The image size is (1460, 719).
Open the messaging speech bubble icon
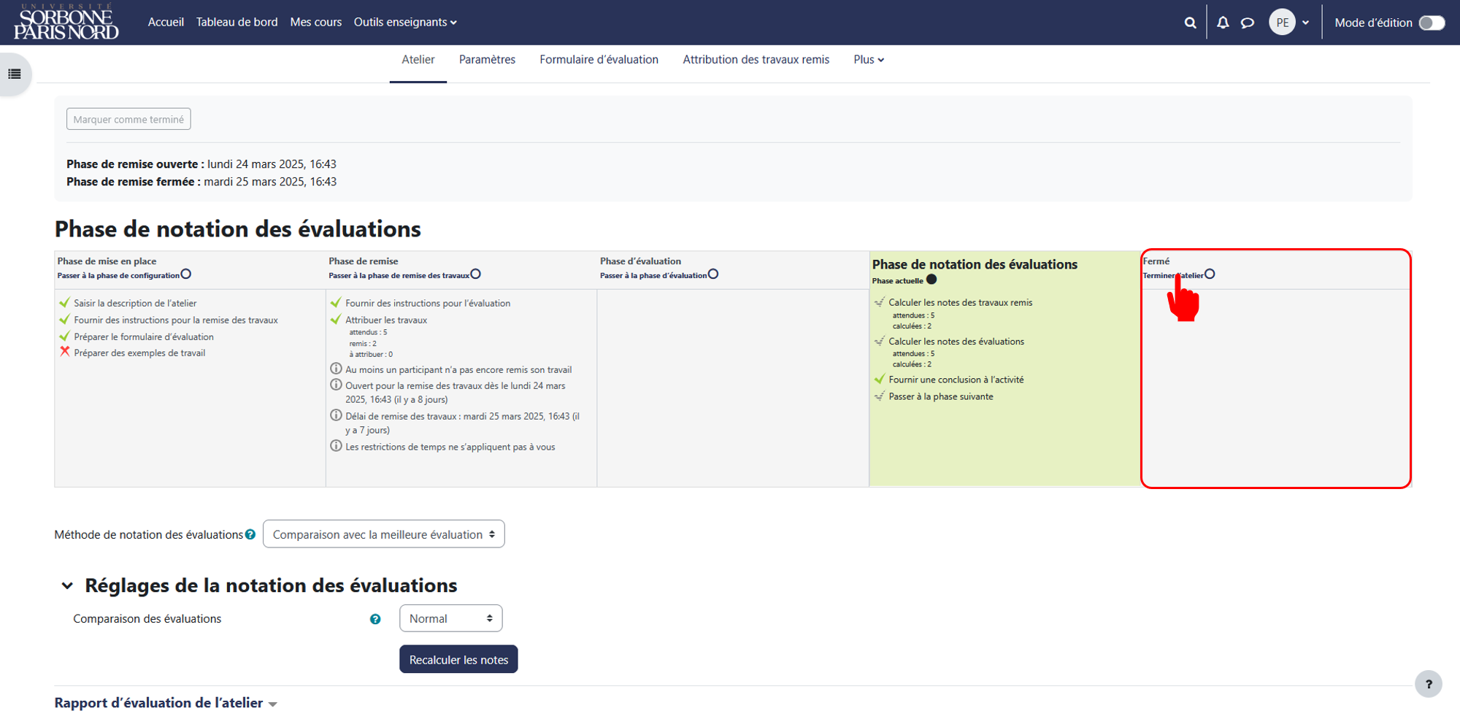(1248, 23)
